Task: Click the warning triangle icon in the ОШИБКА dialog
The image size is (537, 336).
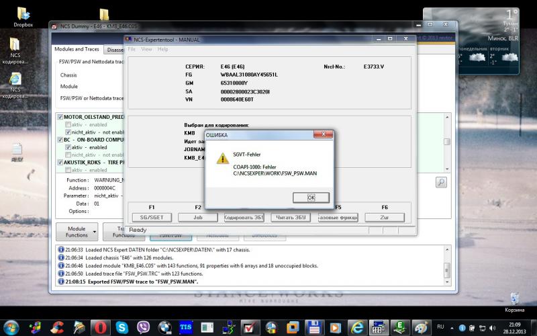Action: pyautogui.click(x=223, y=159)
